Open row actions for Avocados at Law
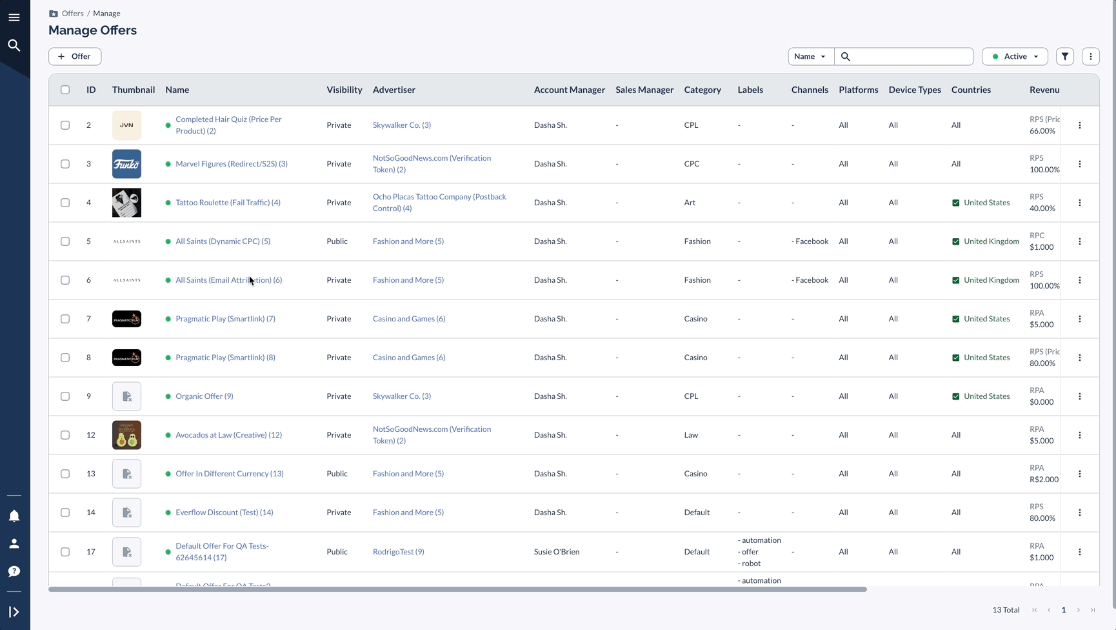The width and height of the screenshot is (1116, 630). [1080, 435]
